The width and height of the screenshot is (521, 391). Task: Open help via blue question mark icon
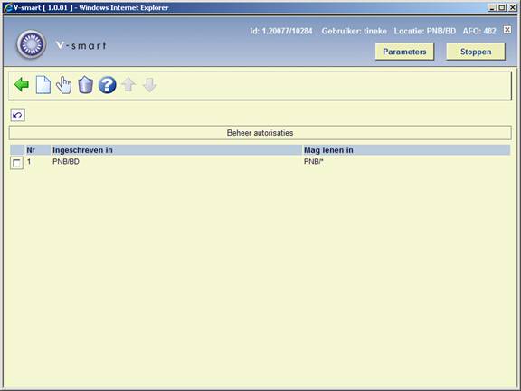tap(108, 85)
